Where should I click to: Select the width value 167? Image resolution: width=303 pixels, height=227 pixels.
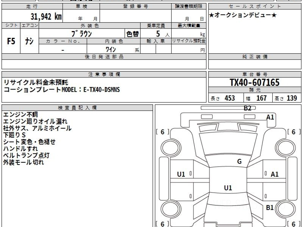262,98
